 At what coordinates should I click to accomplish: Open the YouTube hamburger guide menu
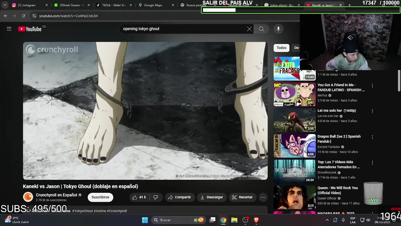[x=9, y=29]
